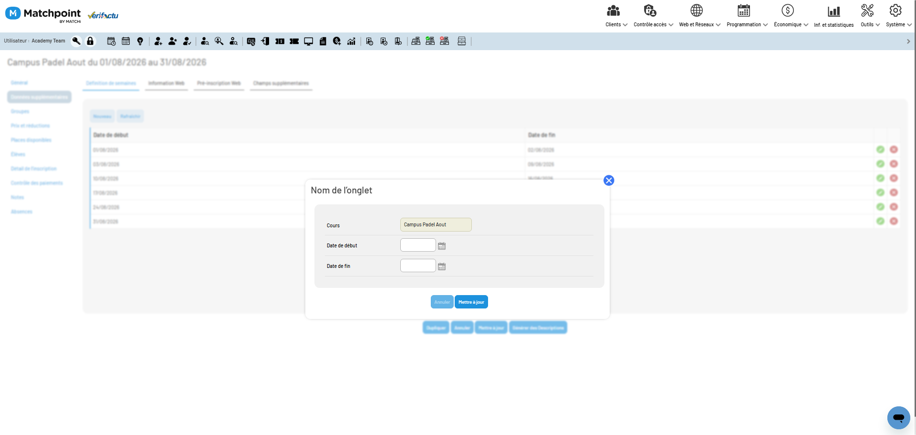Open Inf. et statistiques menu

click(x=834, y=16)
